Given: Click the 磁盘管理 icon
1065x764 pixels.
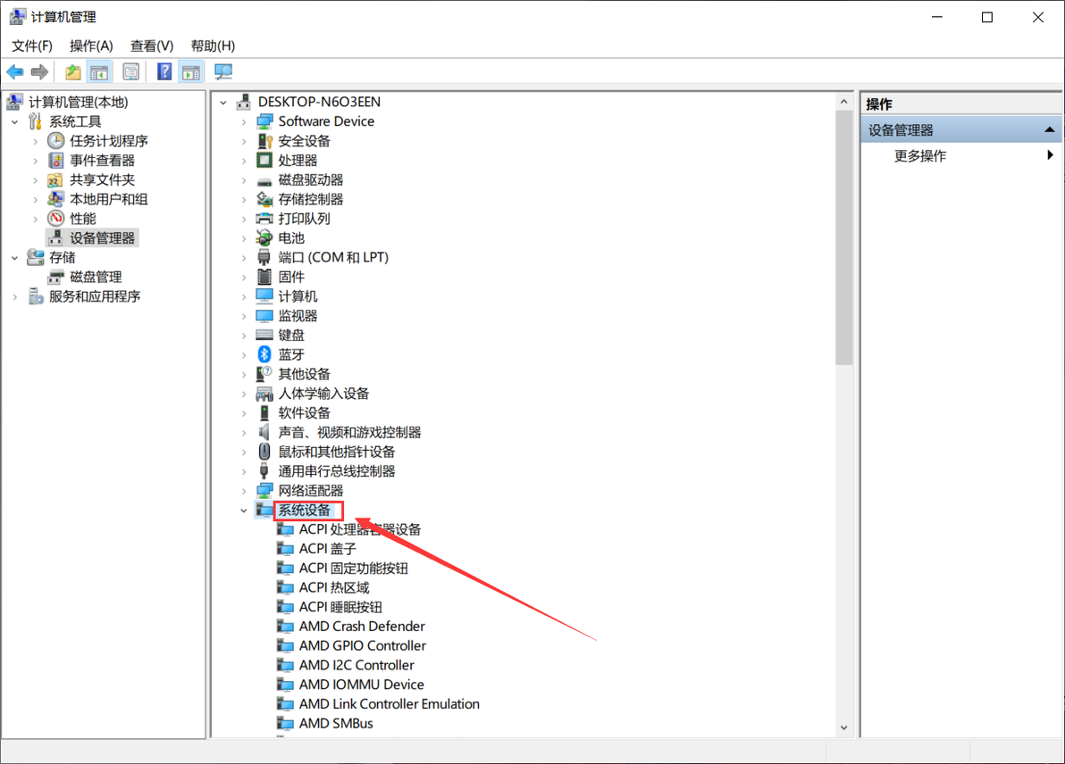Looking at the screenshot, I should tap(55, 277).
